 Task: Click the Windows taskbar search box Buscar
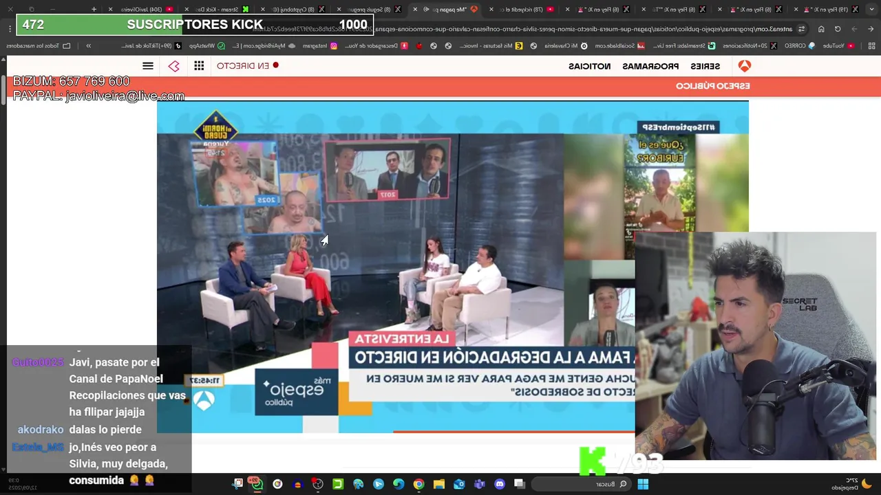(582, 484)
